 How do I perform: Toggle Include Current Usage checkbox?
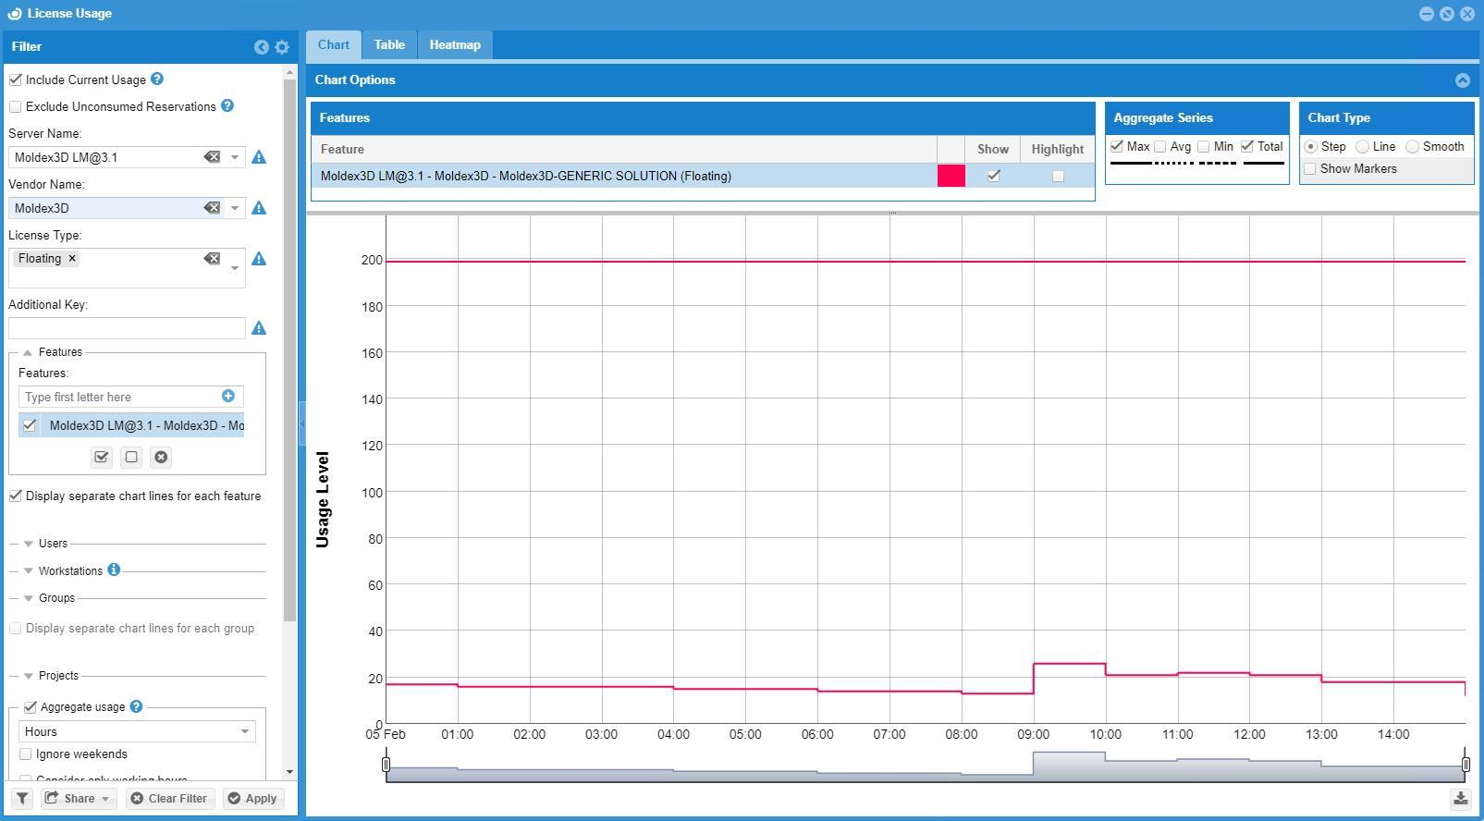coord(16,80)
